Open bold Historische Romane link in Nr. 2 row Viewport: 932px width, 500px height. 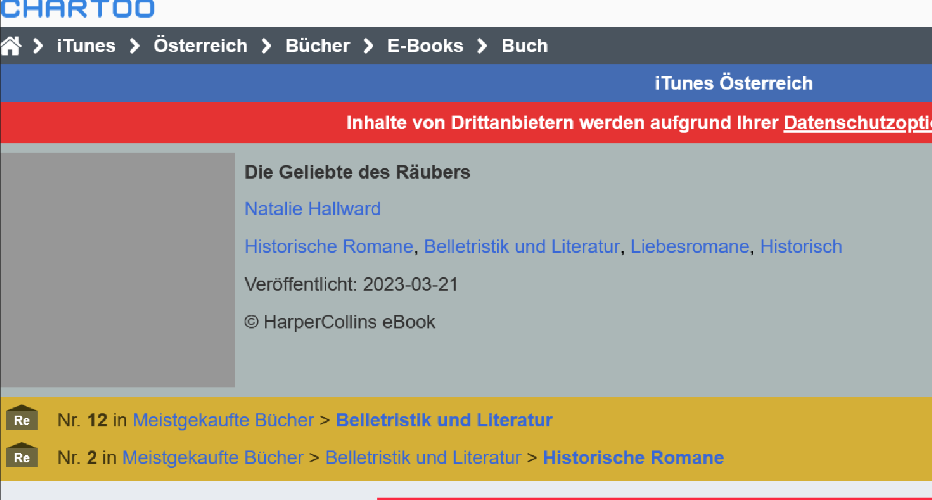point(633,458)
